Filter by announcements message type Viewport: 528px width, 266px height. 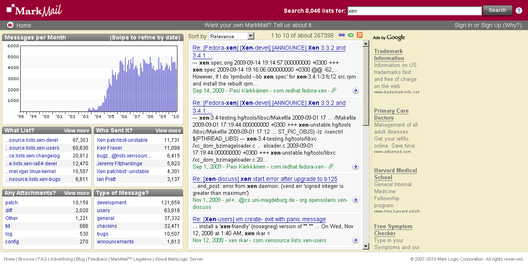click(x=115, y=242)
